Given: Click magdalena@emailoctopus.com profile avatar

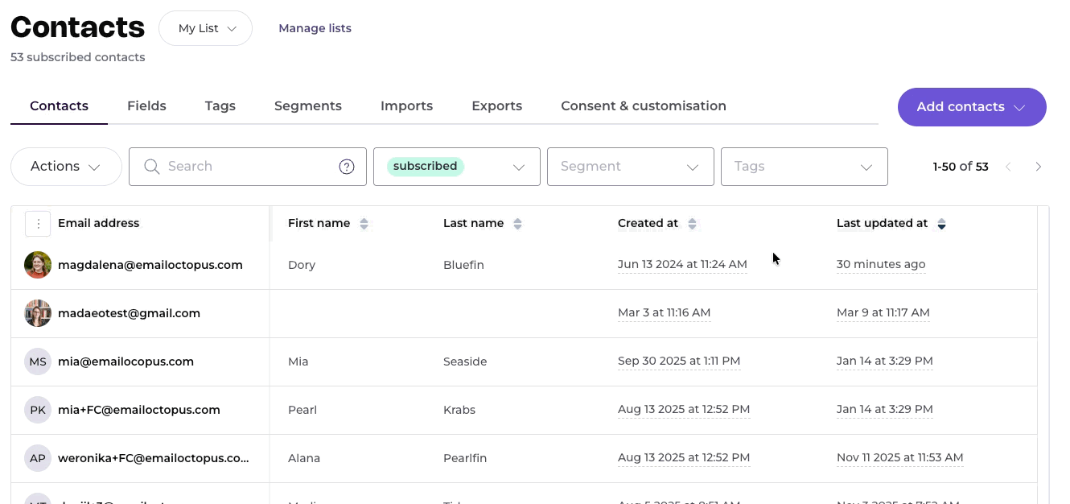Looking at the screenshot, I should tap(38, 265).
